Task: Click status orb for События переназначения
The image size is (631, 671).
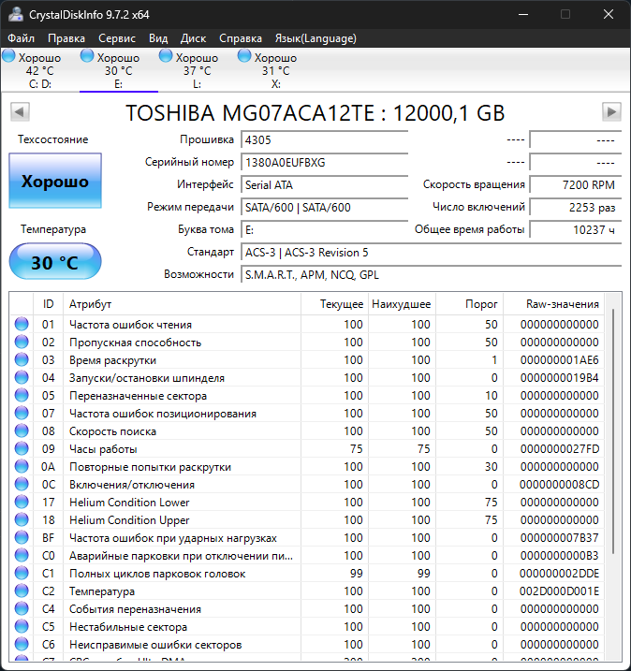Action: click(22, 608)
